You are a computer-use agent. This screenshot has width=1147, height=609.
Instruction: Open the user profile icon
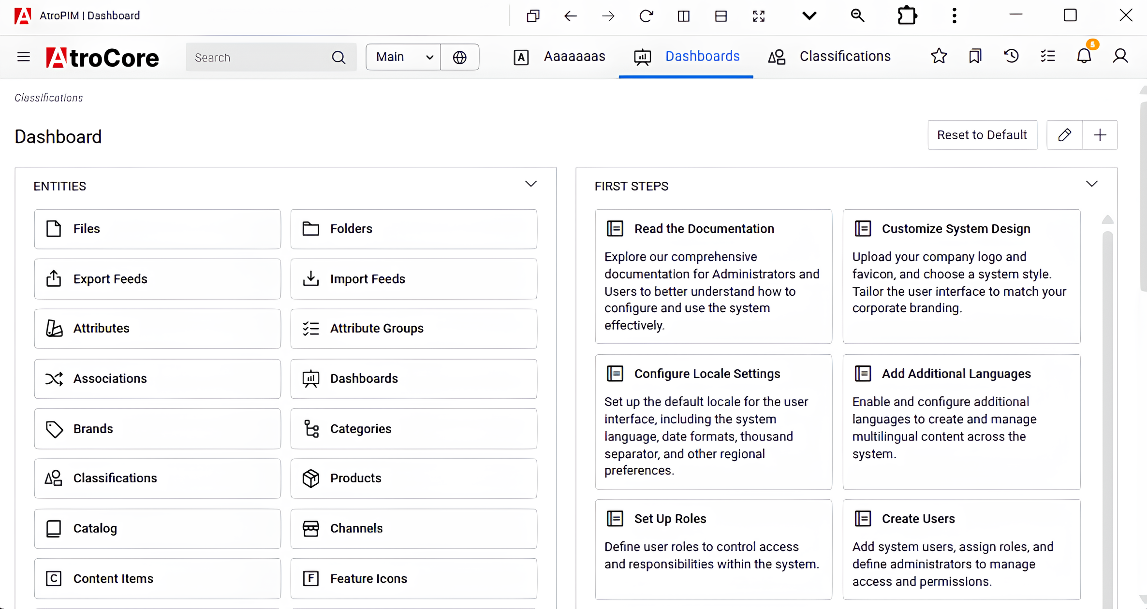[1120, 56]
